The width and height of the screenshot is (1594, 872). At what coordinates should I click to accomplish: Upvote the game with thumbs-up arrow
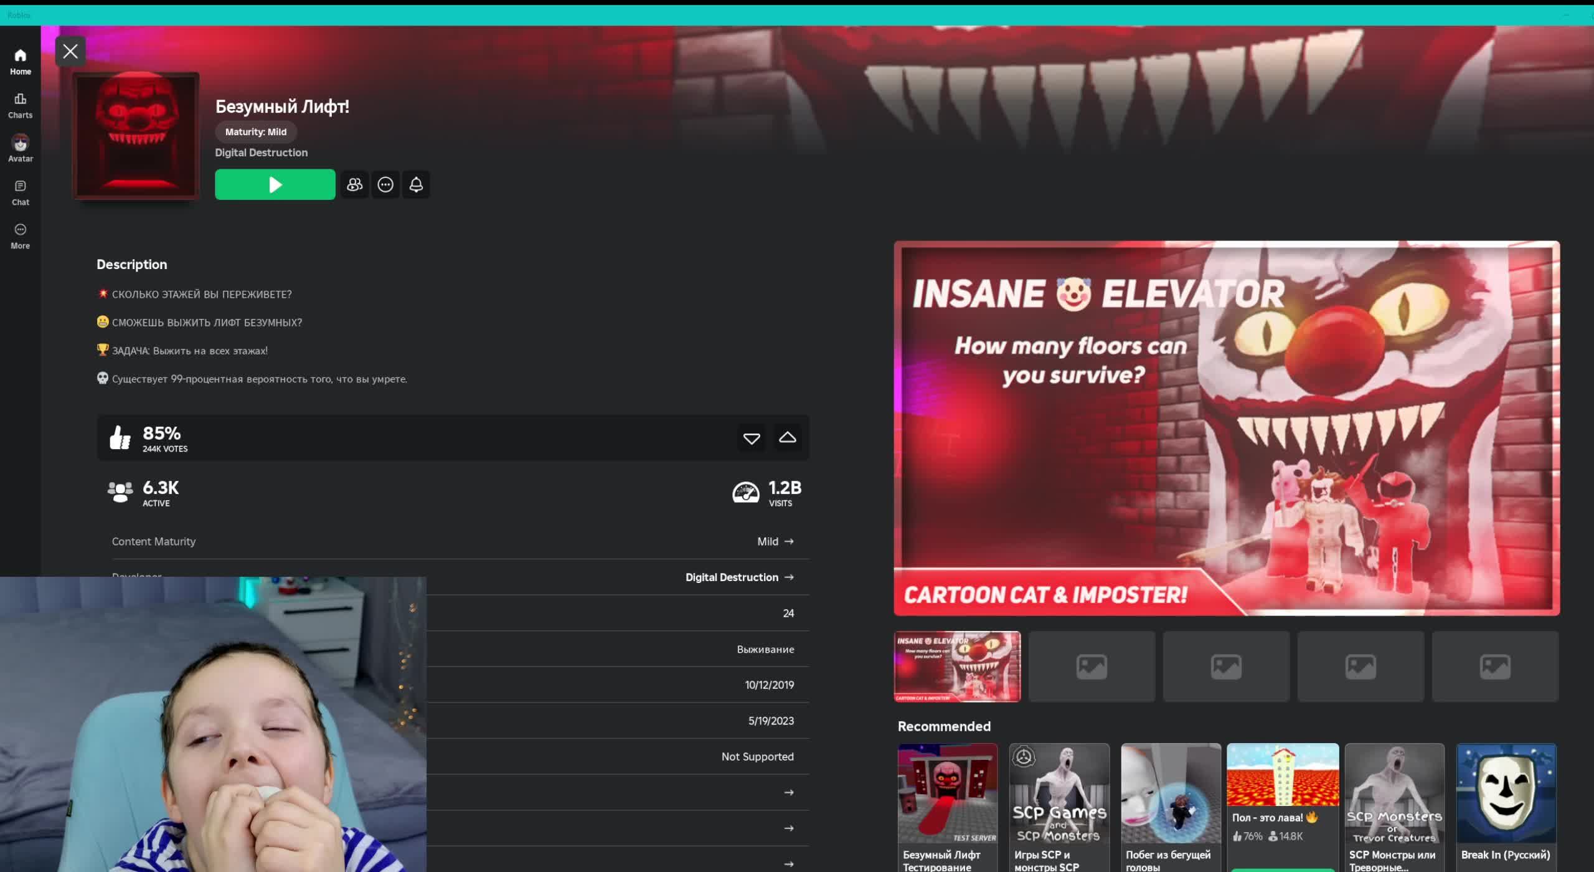tap(788, 438)
